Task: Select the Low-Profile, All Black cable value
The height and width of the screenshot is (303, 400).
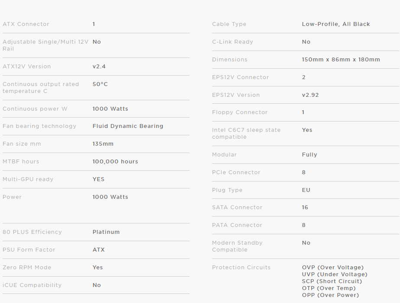Action: 336,24
